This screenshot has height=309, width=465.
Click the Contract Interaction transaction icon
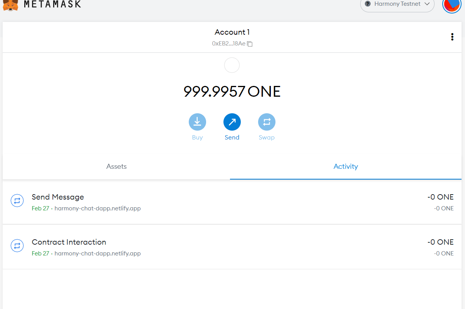(17, 245)
